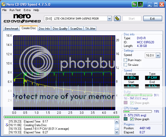Image resolution: width=166 pixels, height=137 pixels.
Task: Maximize the Nero CD-DVD Speed window
Action: point(156,4)
